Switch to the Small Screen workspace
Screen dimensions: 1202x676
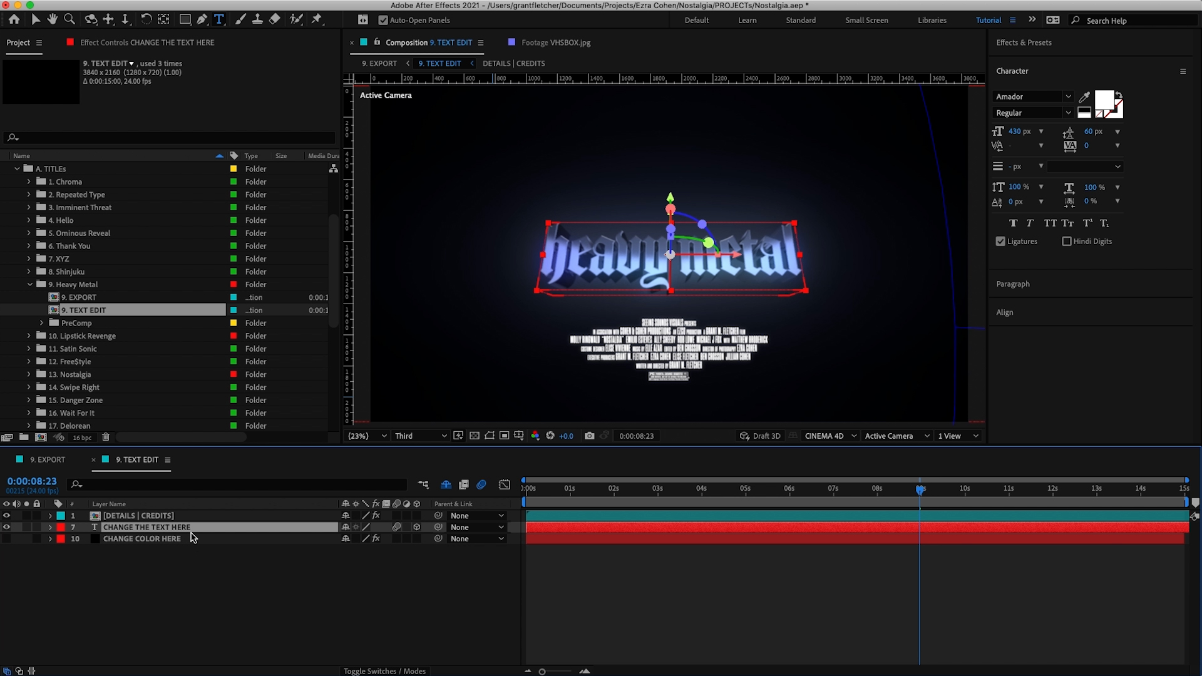(866, 20)
